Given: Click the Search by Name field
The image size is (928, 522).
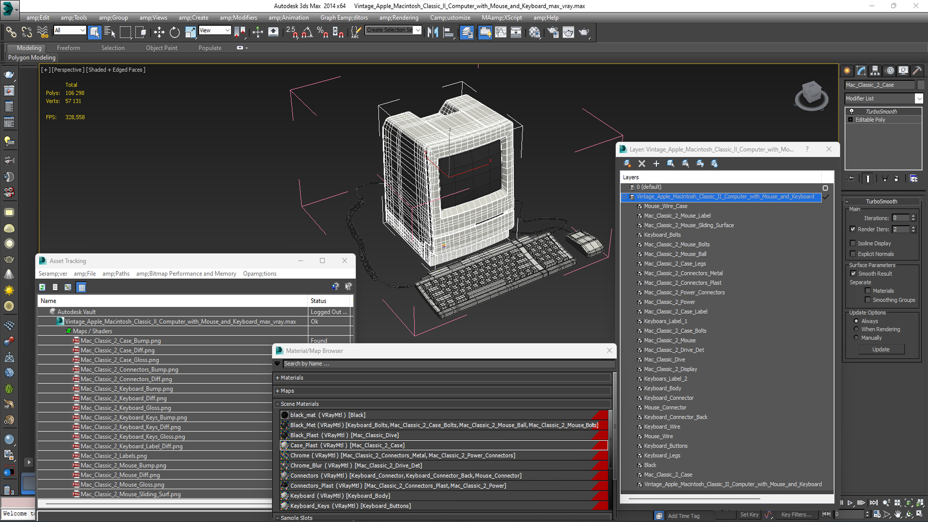Looking at the screenshot, I should click(x=448, y=363).
